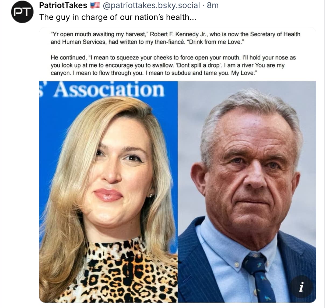This screenshot has width=326, height=308.
Task: Click 'Secretary of Health' words in quote
Action: pyautogui.click(x=275, y=34)
